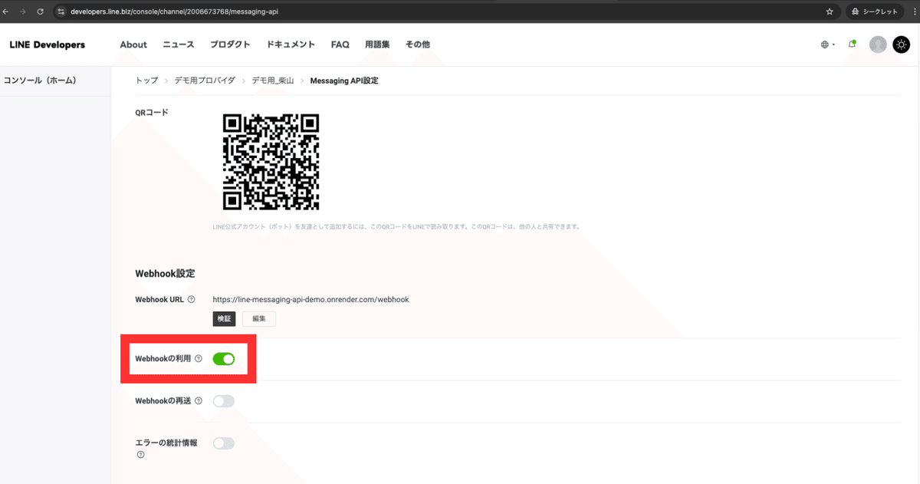Click the QRコード label

click(152, 113)
